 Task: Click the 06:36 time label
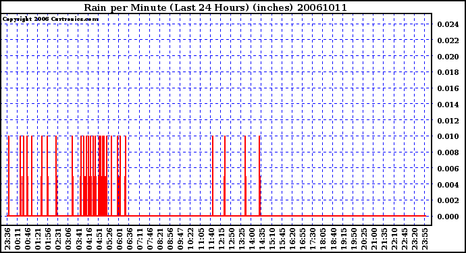pos(130,239)
